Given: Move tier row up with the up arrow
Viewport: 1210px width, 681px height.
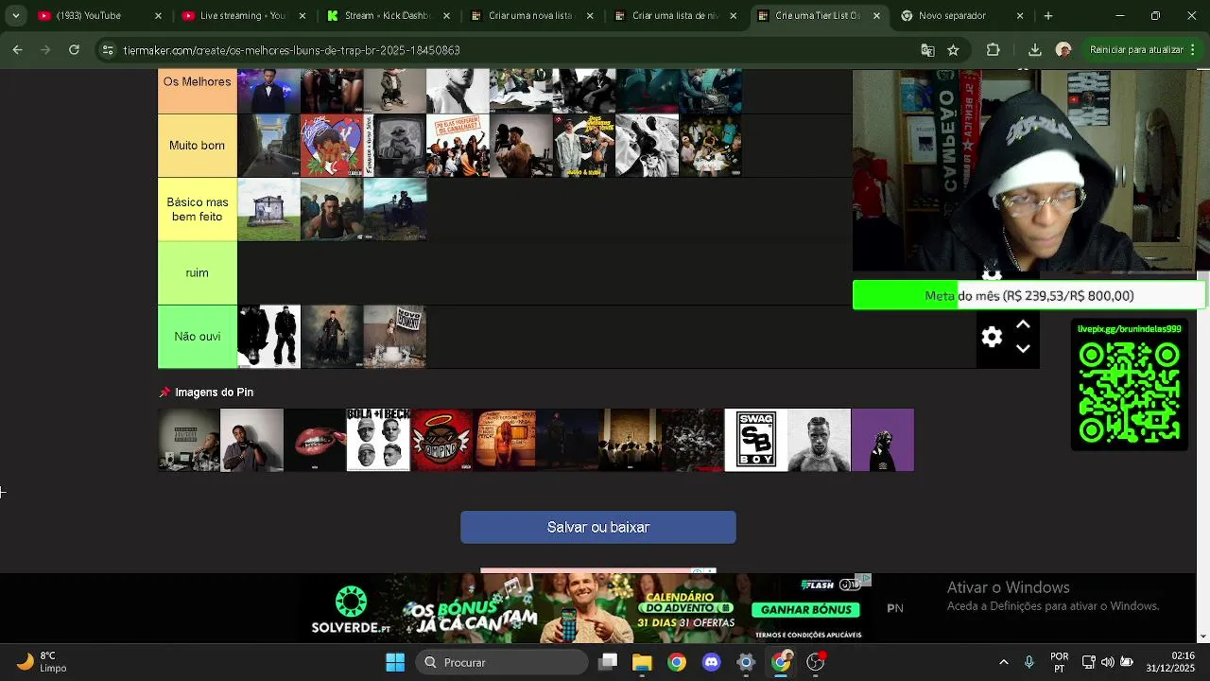Looking at the screenshot, I should point(1023,324).
